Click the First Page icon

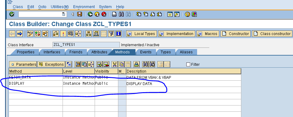click(x=139, y=14)
